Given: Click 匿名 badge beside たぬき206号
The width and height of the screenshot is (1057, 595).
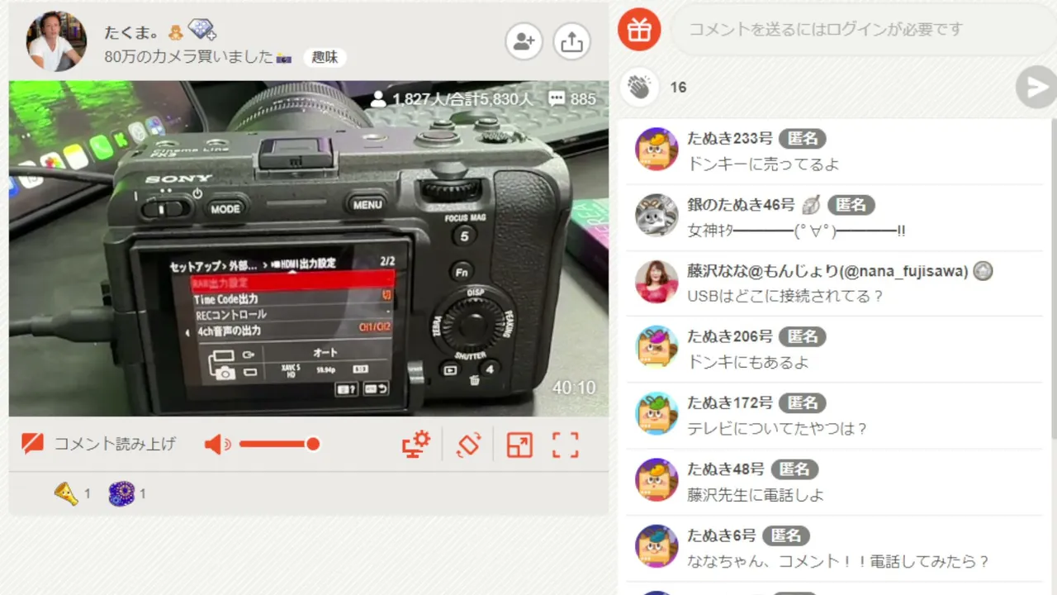Looking at the screenshot, I should coord(803,337).
